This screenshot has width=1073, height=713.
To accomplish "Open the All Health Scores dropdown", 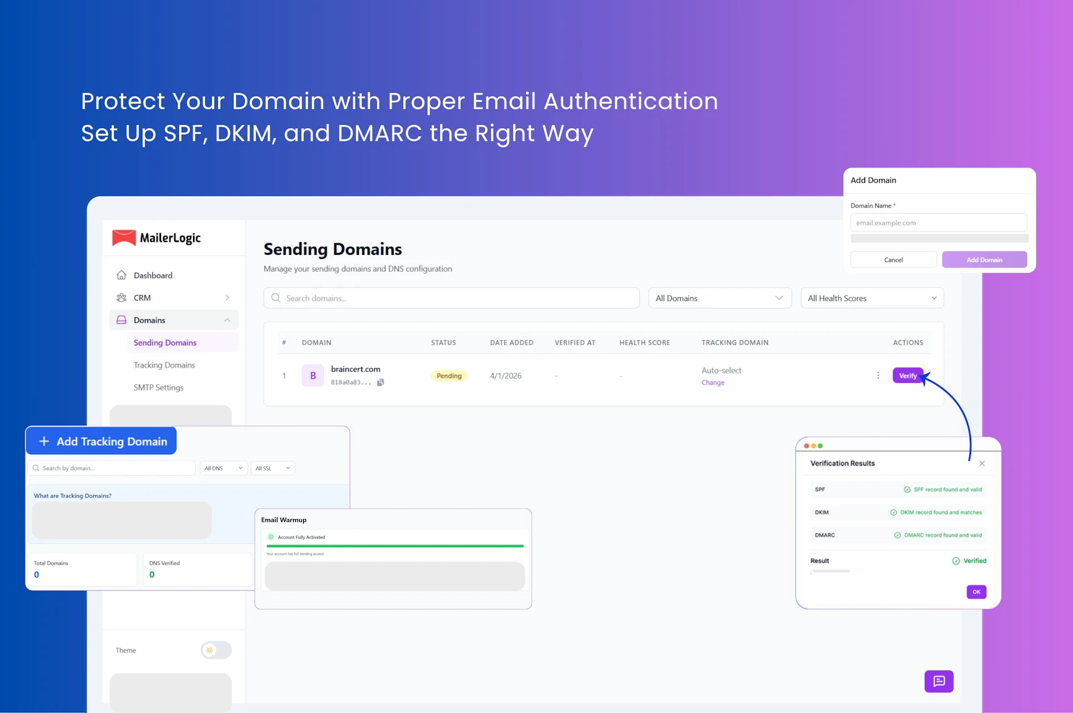I will point(872,298).
